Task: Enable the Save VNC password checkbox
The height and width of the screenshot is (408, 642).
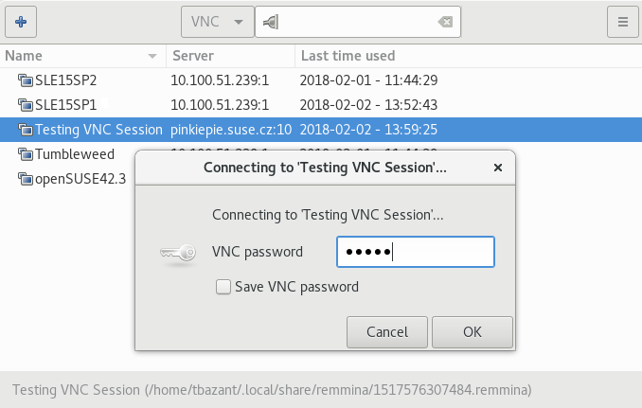Action: (x=223, y=286)
